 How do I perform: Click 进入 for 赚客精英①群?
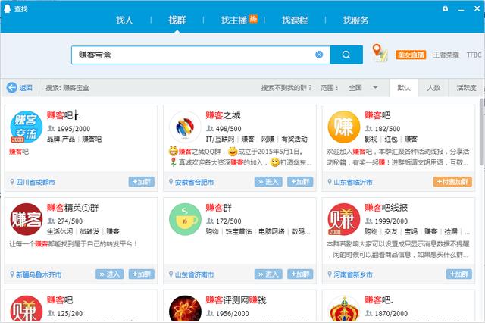109,274
